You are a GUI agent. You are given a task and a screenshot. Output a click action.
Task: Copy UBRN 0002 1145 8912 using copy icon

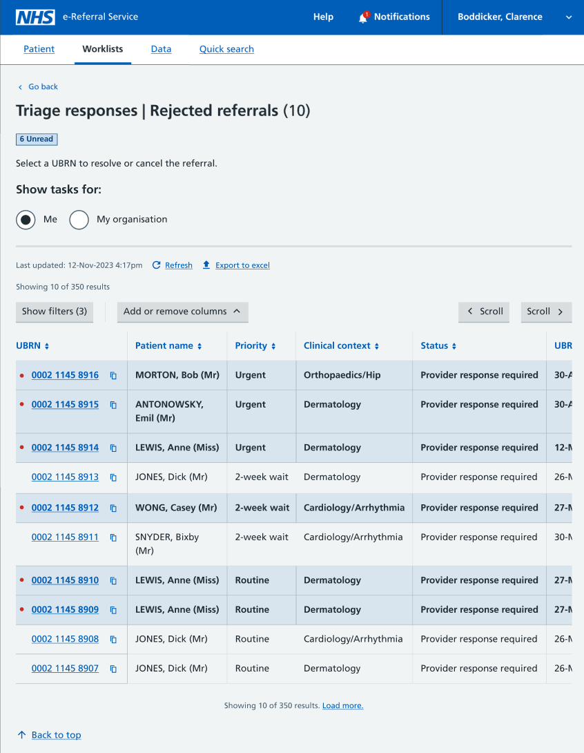click(113, 508)
